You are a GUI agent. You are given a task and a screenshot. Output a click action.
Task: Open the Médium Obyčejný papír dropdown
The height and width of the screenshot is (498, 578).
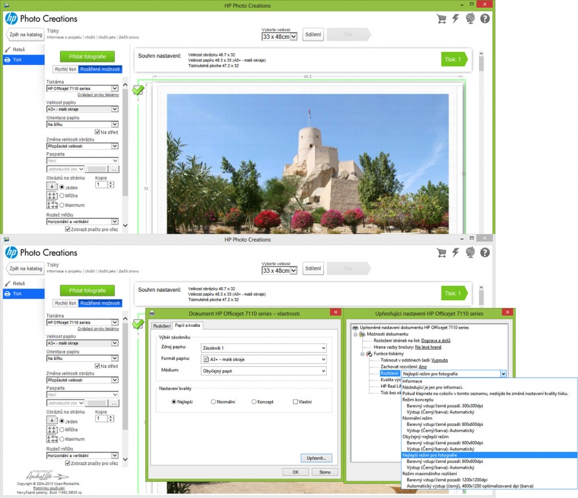coord(264,371)
